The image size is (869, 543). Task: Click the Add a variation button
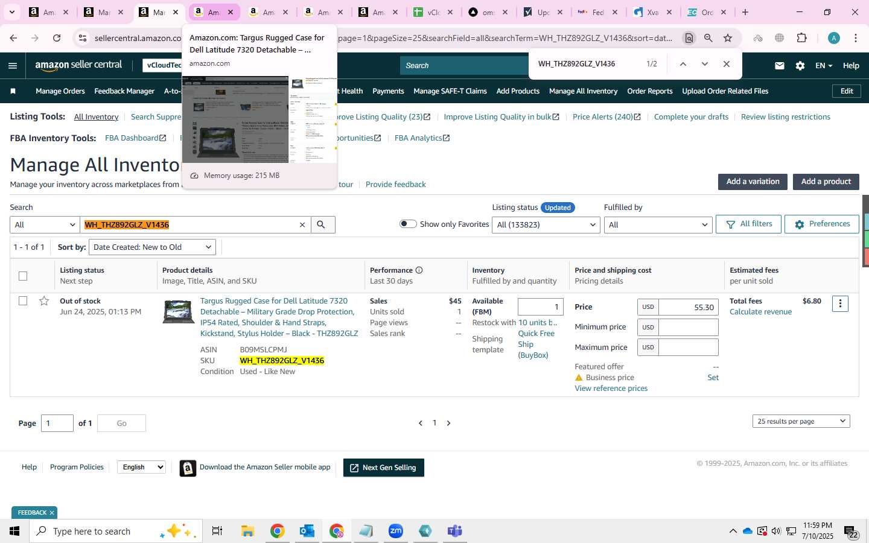pyautogui.click(x=753, y=182)
